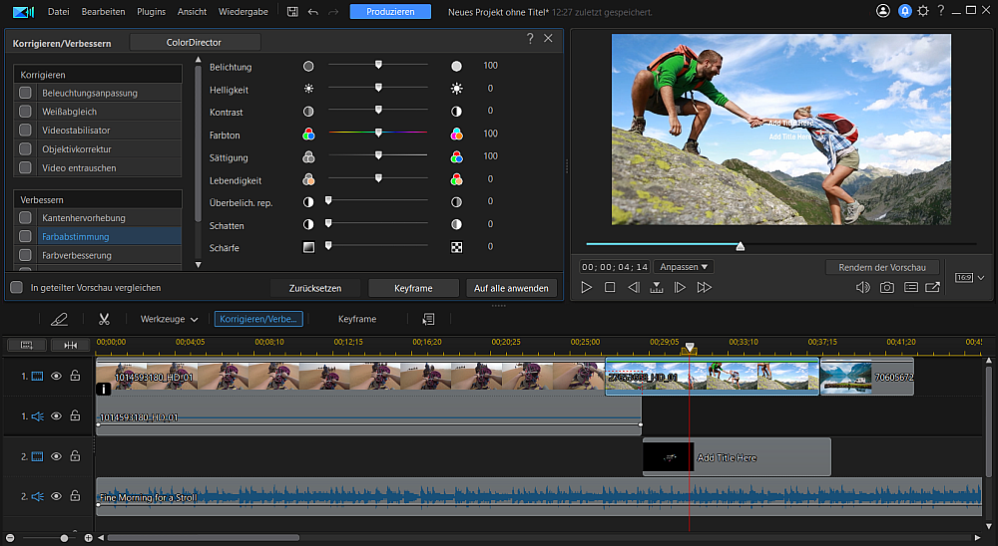
Task: Open the 16:9 aspect ratio dropdown
Action: [969, 278]
